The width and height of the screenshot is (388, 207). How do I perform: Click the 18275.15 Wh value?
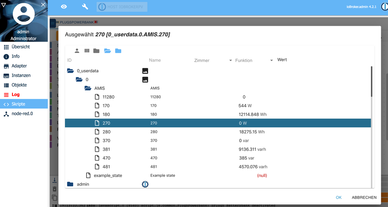pyautogui.click(x=252, y=132)
